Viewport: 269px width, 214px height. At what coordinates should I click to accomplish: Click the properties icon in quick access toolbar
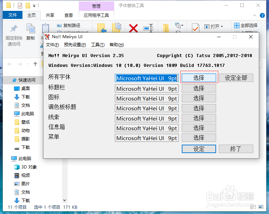click(20, 6)
